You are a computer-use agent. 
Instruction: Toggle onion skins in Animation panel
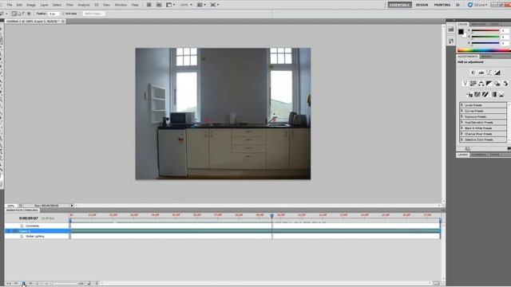(x=89, y=284)
